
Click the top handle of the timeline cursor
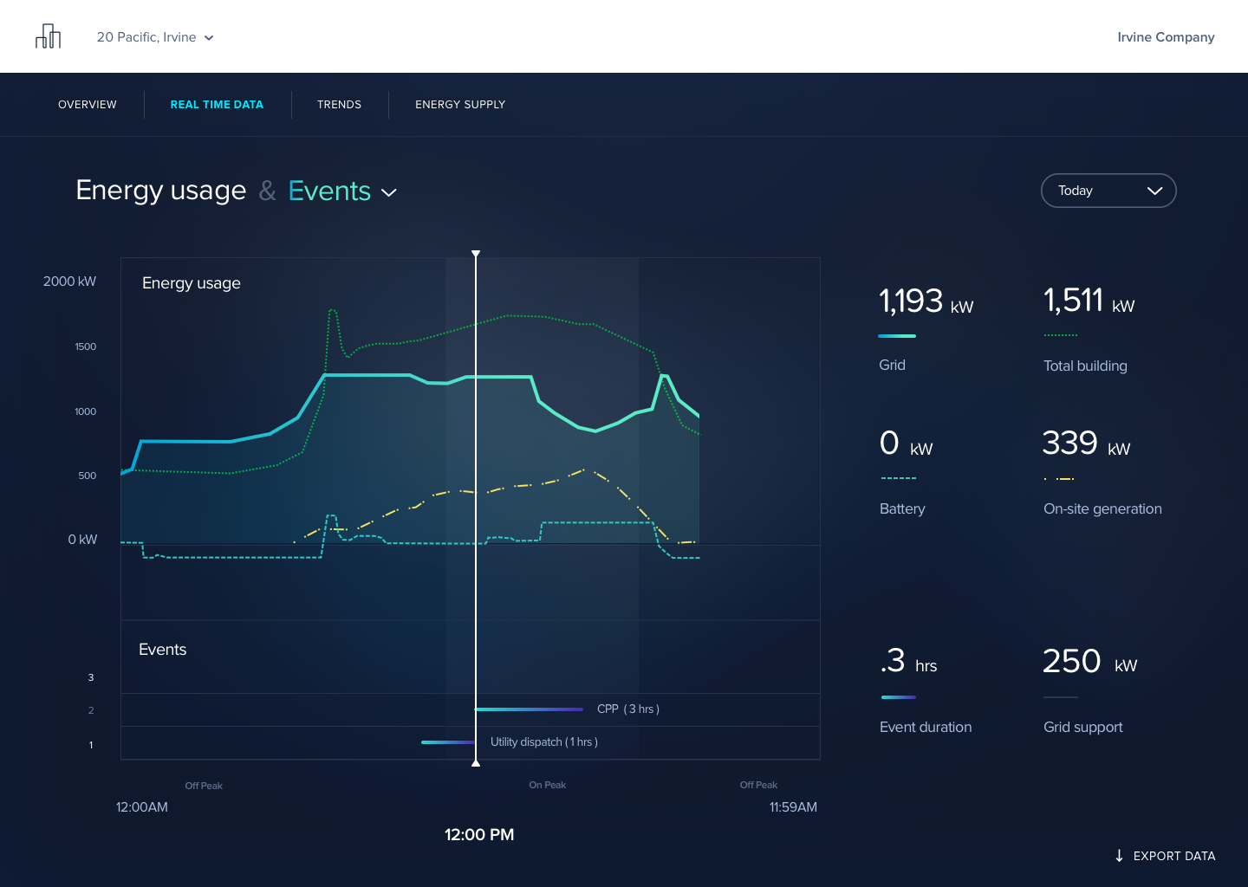tap(476, 254)
